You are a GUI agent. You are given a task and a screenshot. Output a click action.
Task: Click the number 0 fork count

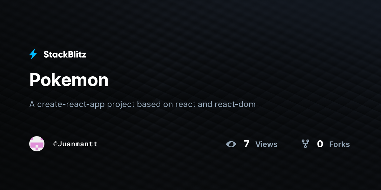(x=320, y=144)
